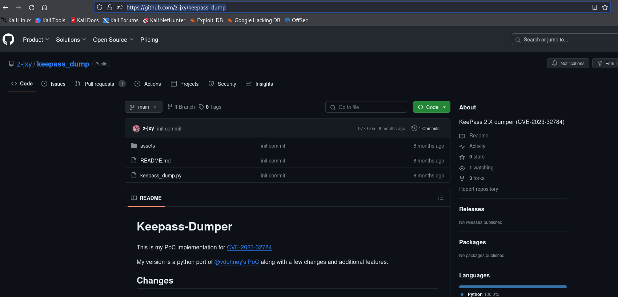The height and width of the screenshot is (297, 618).
Task: Click the z-jxy avatar in commit row
Action: click(136, 128)
